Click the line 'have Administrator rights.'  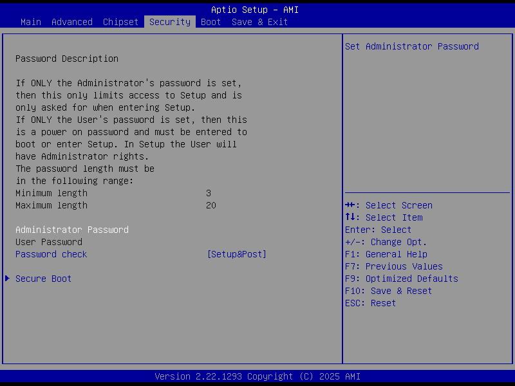(82, 156)
